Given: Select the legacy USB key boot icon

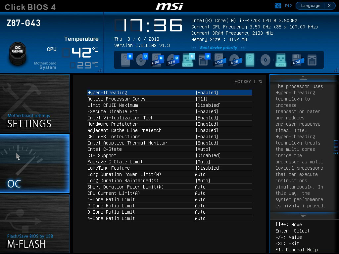Looking at the screenshot, I should 281,60.
